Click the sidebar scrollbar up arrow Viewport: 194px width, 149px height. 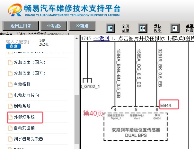tap(76, 38)
